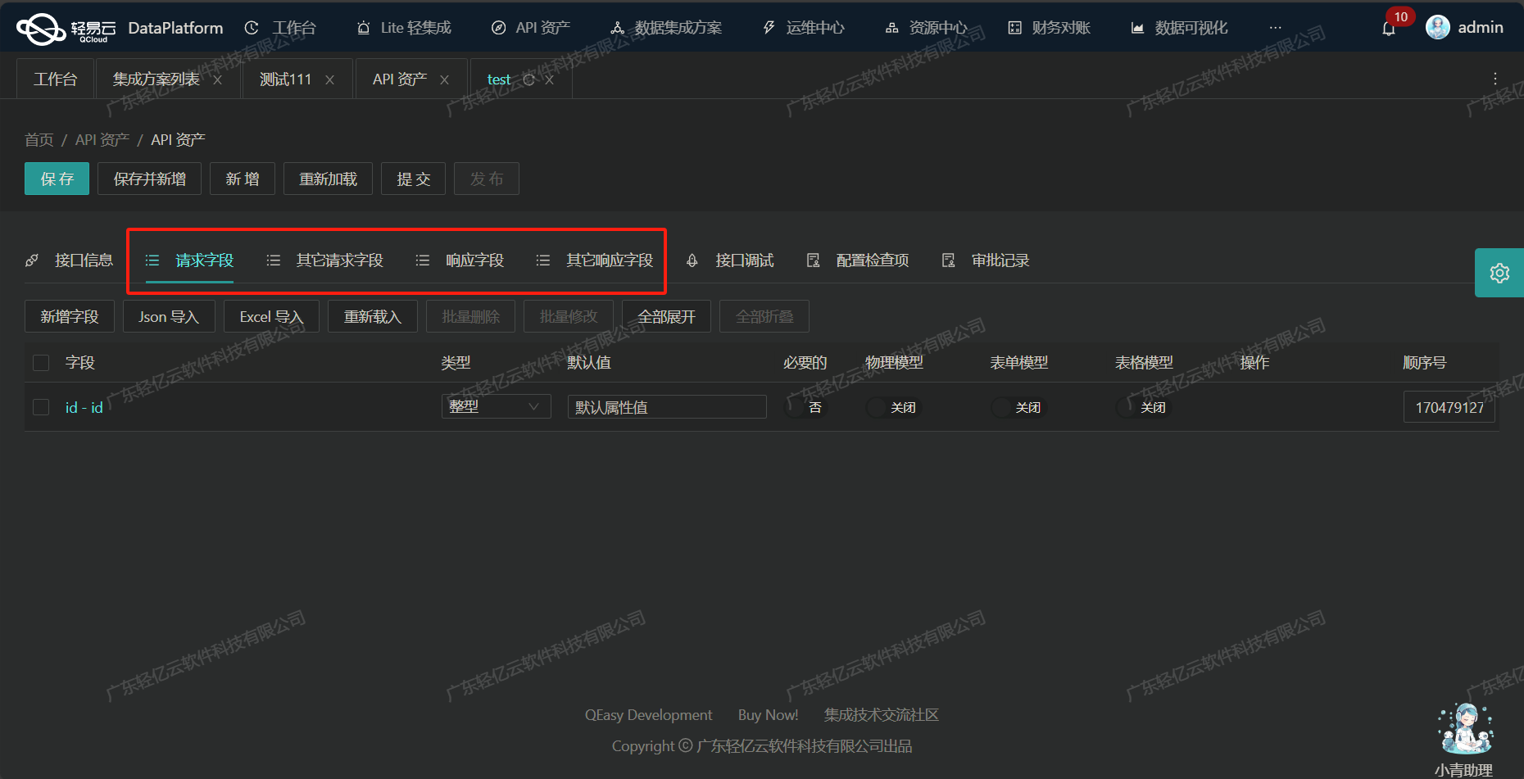The width and height of the screenshot is (1524, 779).
Task: Open the QEasy Development footer link
Action: tap(648, 715)
